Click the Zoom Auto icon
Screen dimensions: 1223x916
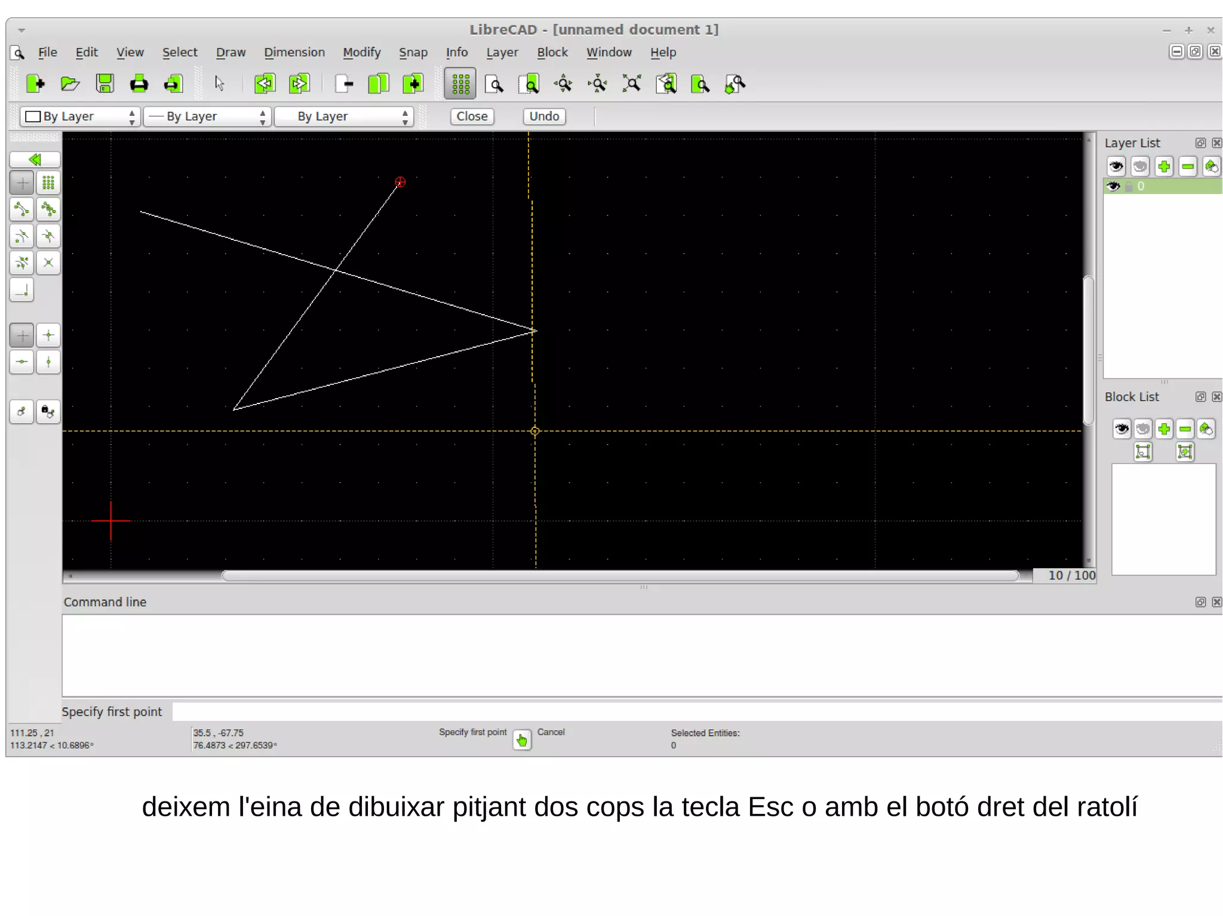(632, 84)
